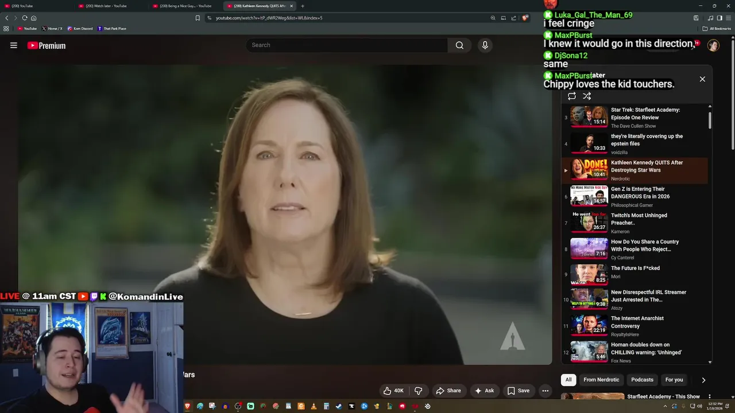Jump to down arrow of playlist scrollbar
The width and height of the screenshot is (735, 413).
point(710,362)
